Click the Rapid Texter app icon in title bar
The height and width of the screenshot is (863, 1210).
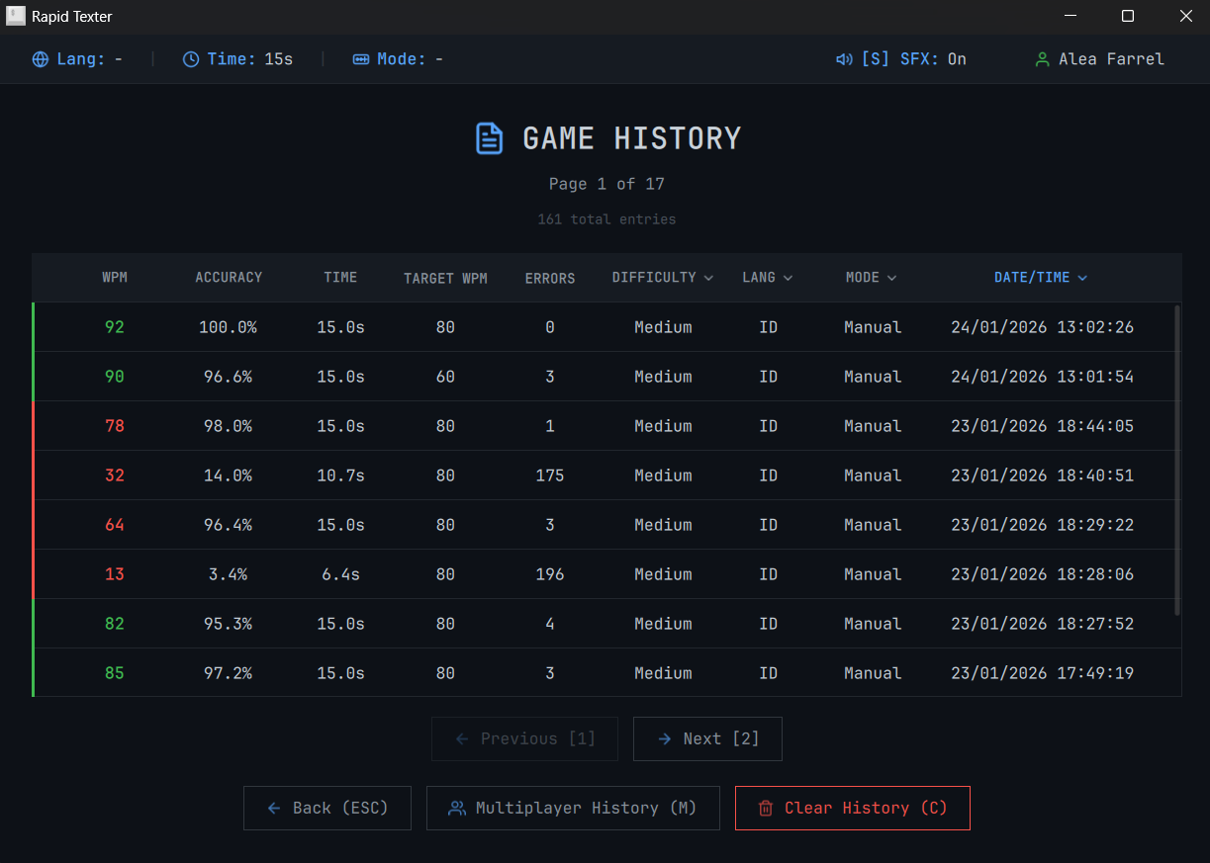[16, 17]
